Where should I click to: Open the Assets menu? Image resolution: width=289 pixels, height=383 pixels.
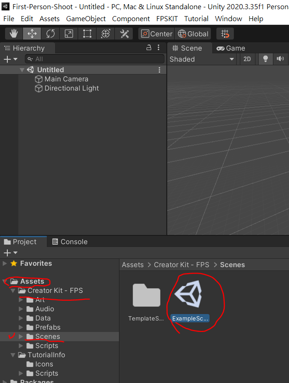click(x=50, y=19)
